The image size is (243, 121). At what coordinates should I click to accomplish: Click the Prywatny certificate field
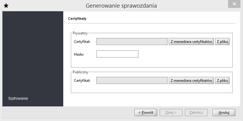pos(132,42)
